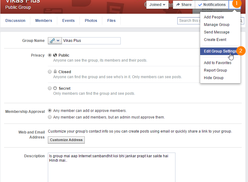Switch to the Members tab

44,21
